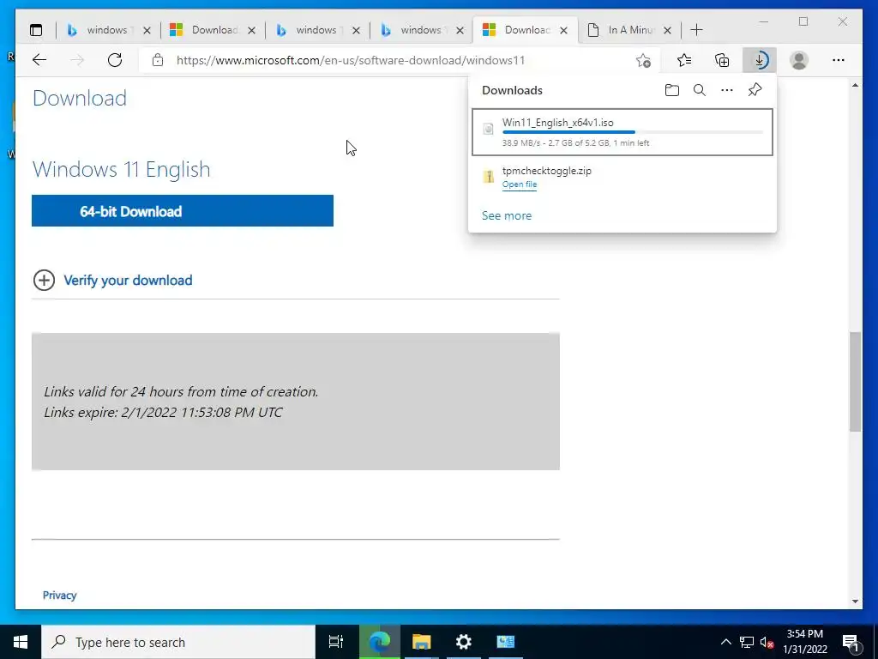
Task: Open the profile avatar icon
Action: coord(799,60)
